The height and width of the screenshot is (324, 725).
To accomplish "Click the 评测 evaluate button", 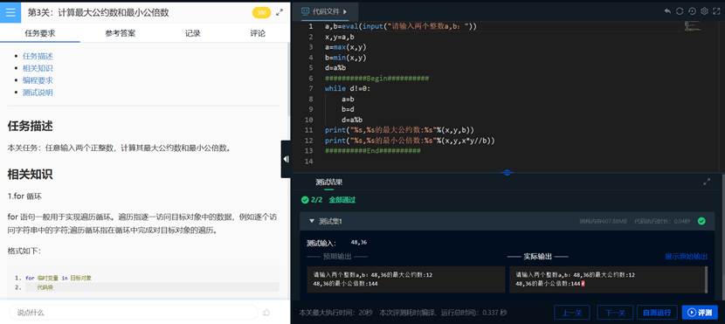I will click(x=700, y=313).
